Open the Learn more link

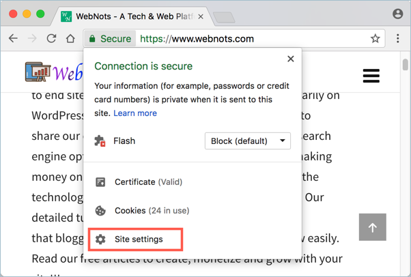click(x=135, y=113)
